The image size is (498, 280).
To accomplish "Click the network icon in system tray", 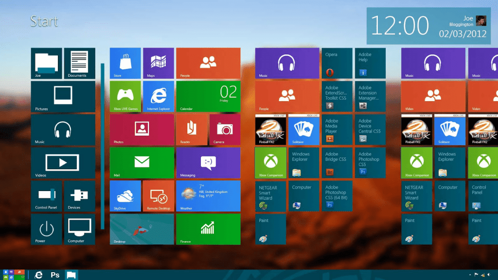I will pyautogui.click(x=483, y=275).
